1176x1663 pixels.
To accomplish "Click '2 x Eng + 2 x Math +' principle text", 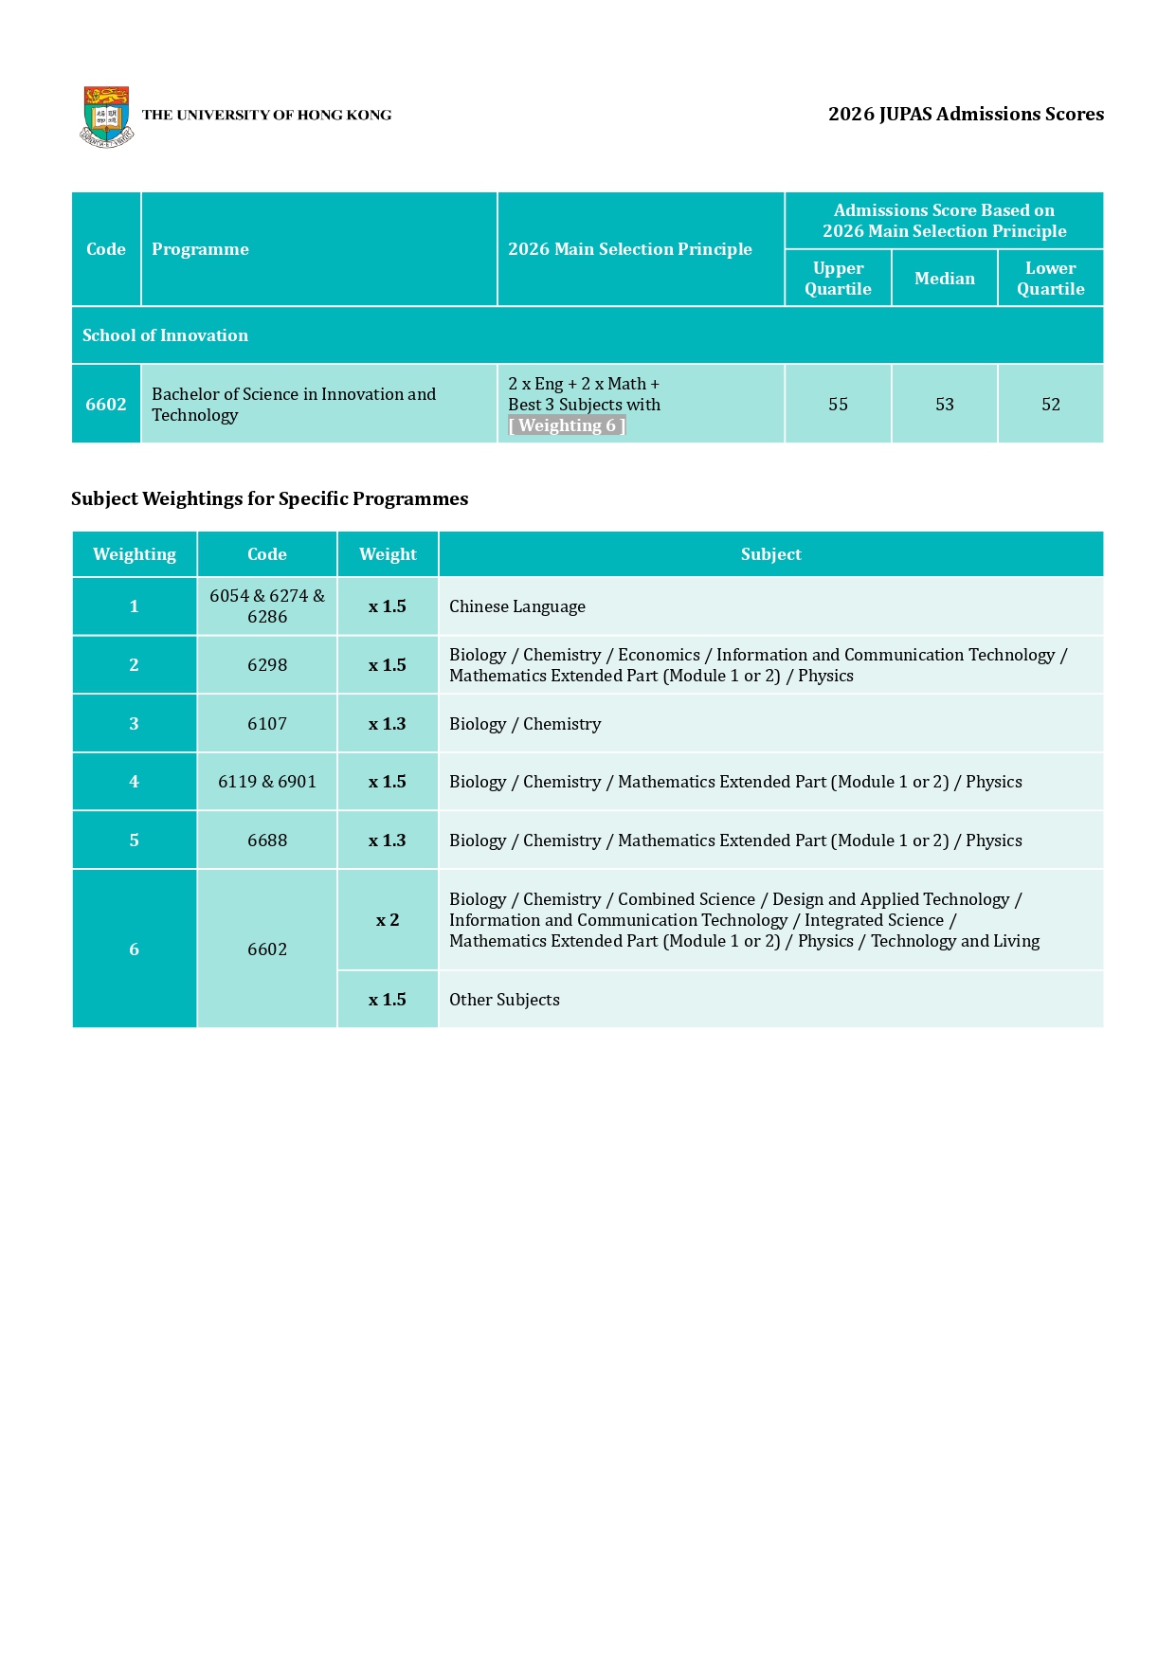I will point(584,384).
